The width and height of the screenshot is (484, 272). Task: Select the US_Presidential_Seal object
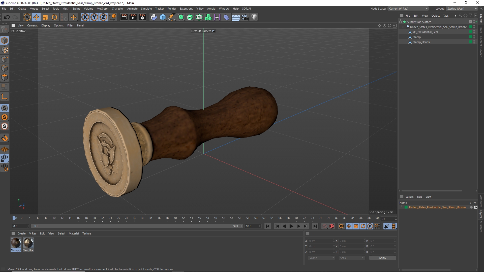tap(425, 32)
